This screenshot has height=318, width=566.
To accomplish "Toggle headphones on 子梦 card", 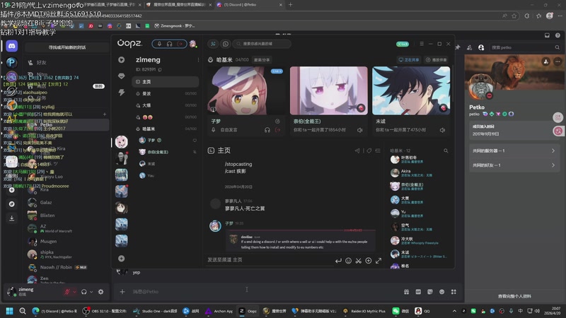I will [267, 130].
